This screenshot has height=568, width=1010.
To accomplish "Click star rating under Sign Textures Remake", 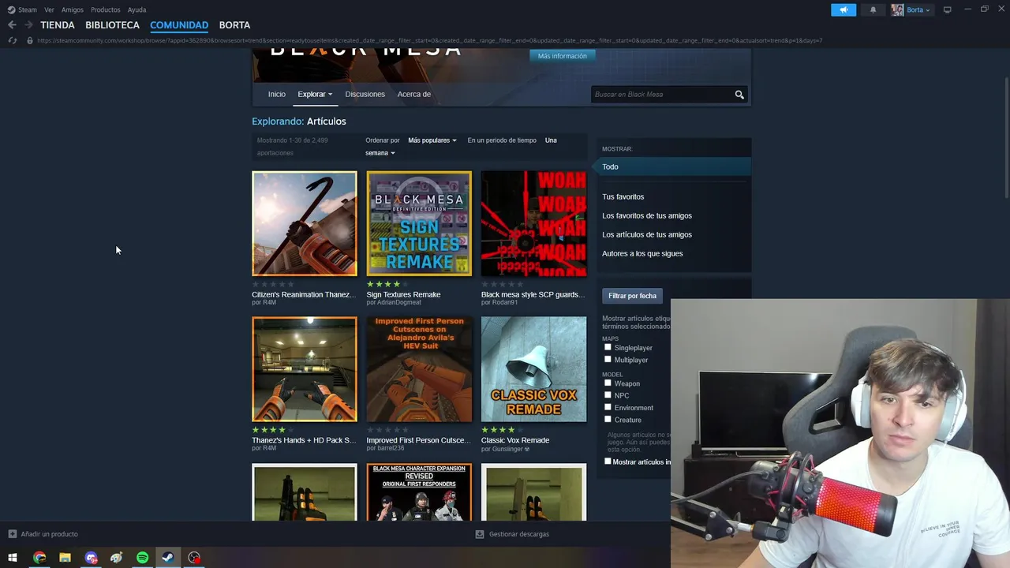I will point(387,284).
